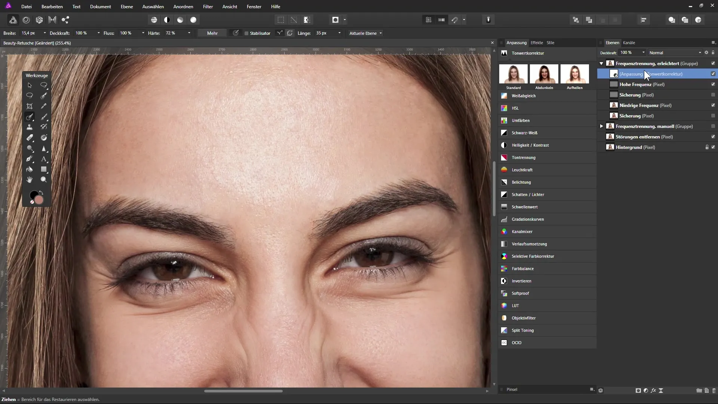This screenshot has width=718, height=404.
Task: Select the Eraser tool
Action: point(30,138)
